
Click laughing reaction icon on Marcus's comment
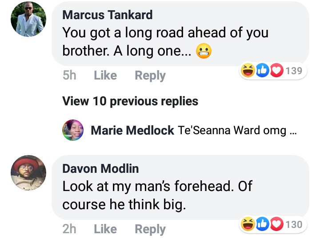click(248, 70)
